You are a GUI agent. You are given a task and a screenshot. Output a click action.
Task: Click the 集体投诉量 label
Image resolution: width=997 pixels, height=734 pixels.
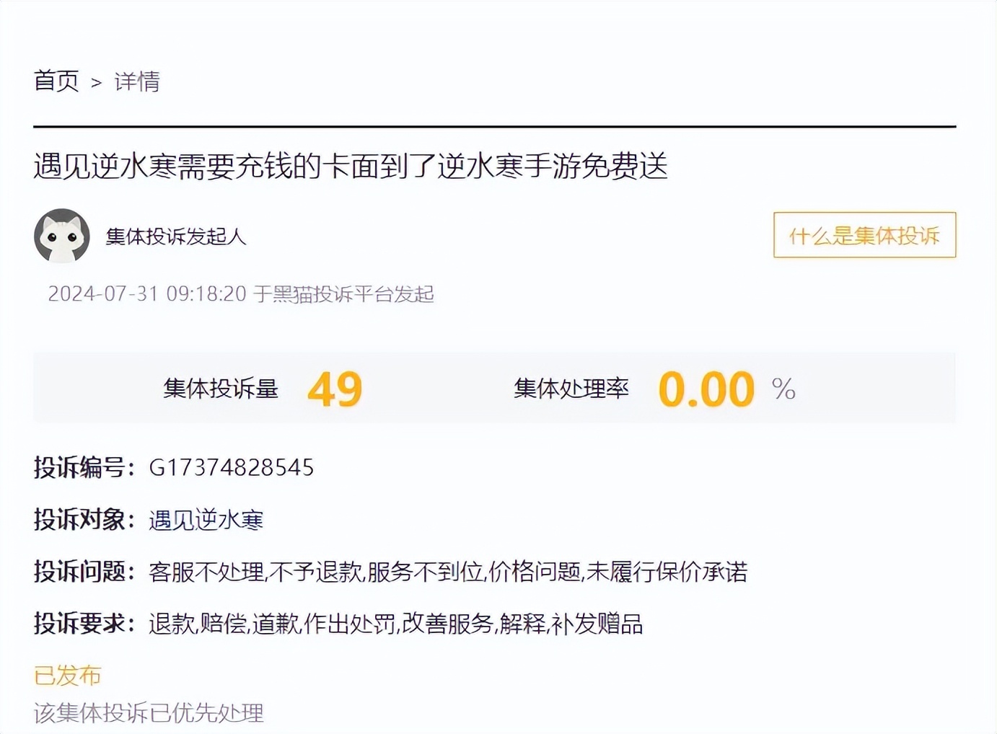tap(221, 389)
